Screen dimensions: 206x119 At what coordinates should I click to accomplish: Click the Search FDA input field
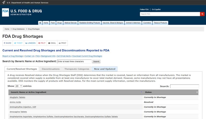pos(170,14)
